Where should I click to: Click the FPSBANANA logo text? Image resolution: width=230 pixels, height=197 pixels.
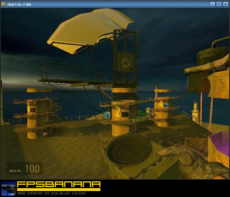click(x=59, y=184)
